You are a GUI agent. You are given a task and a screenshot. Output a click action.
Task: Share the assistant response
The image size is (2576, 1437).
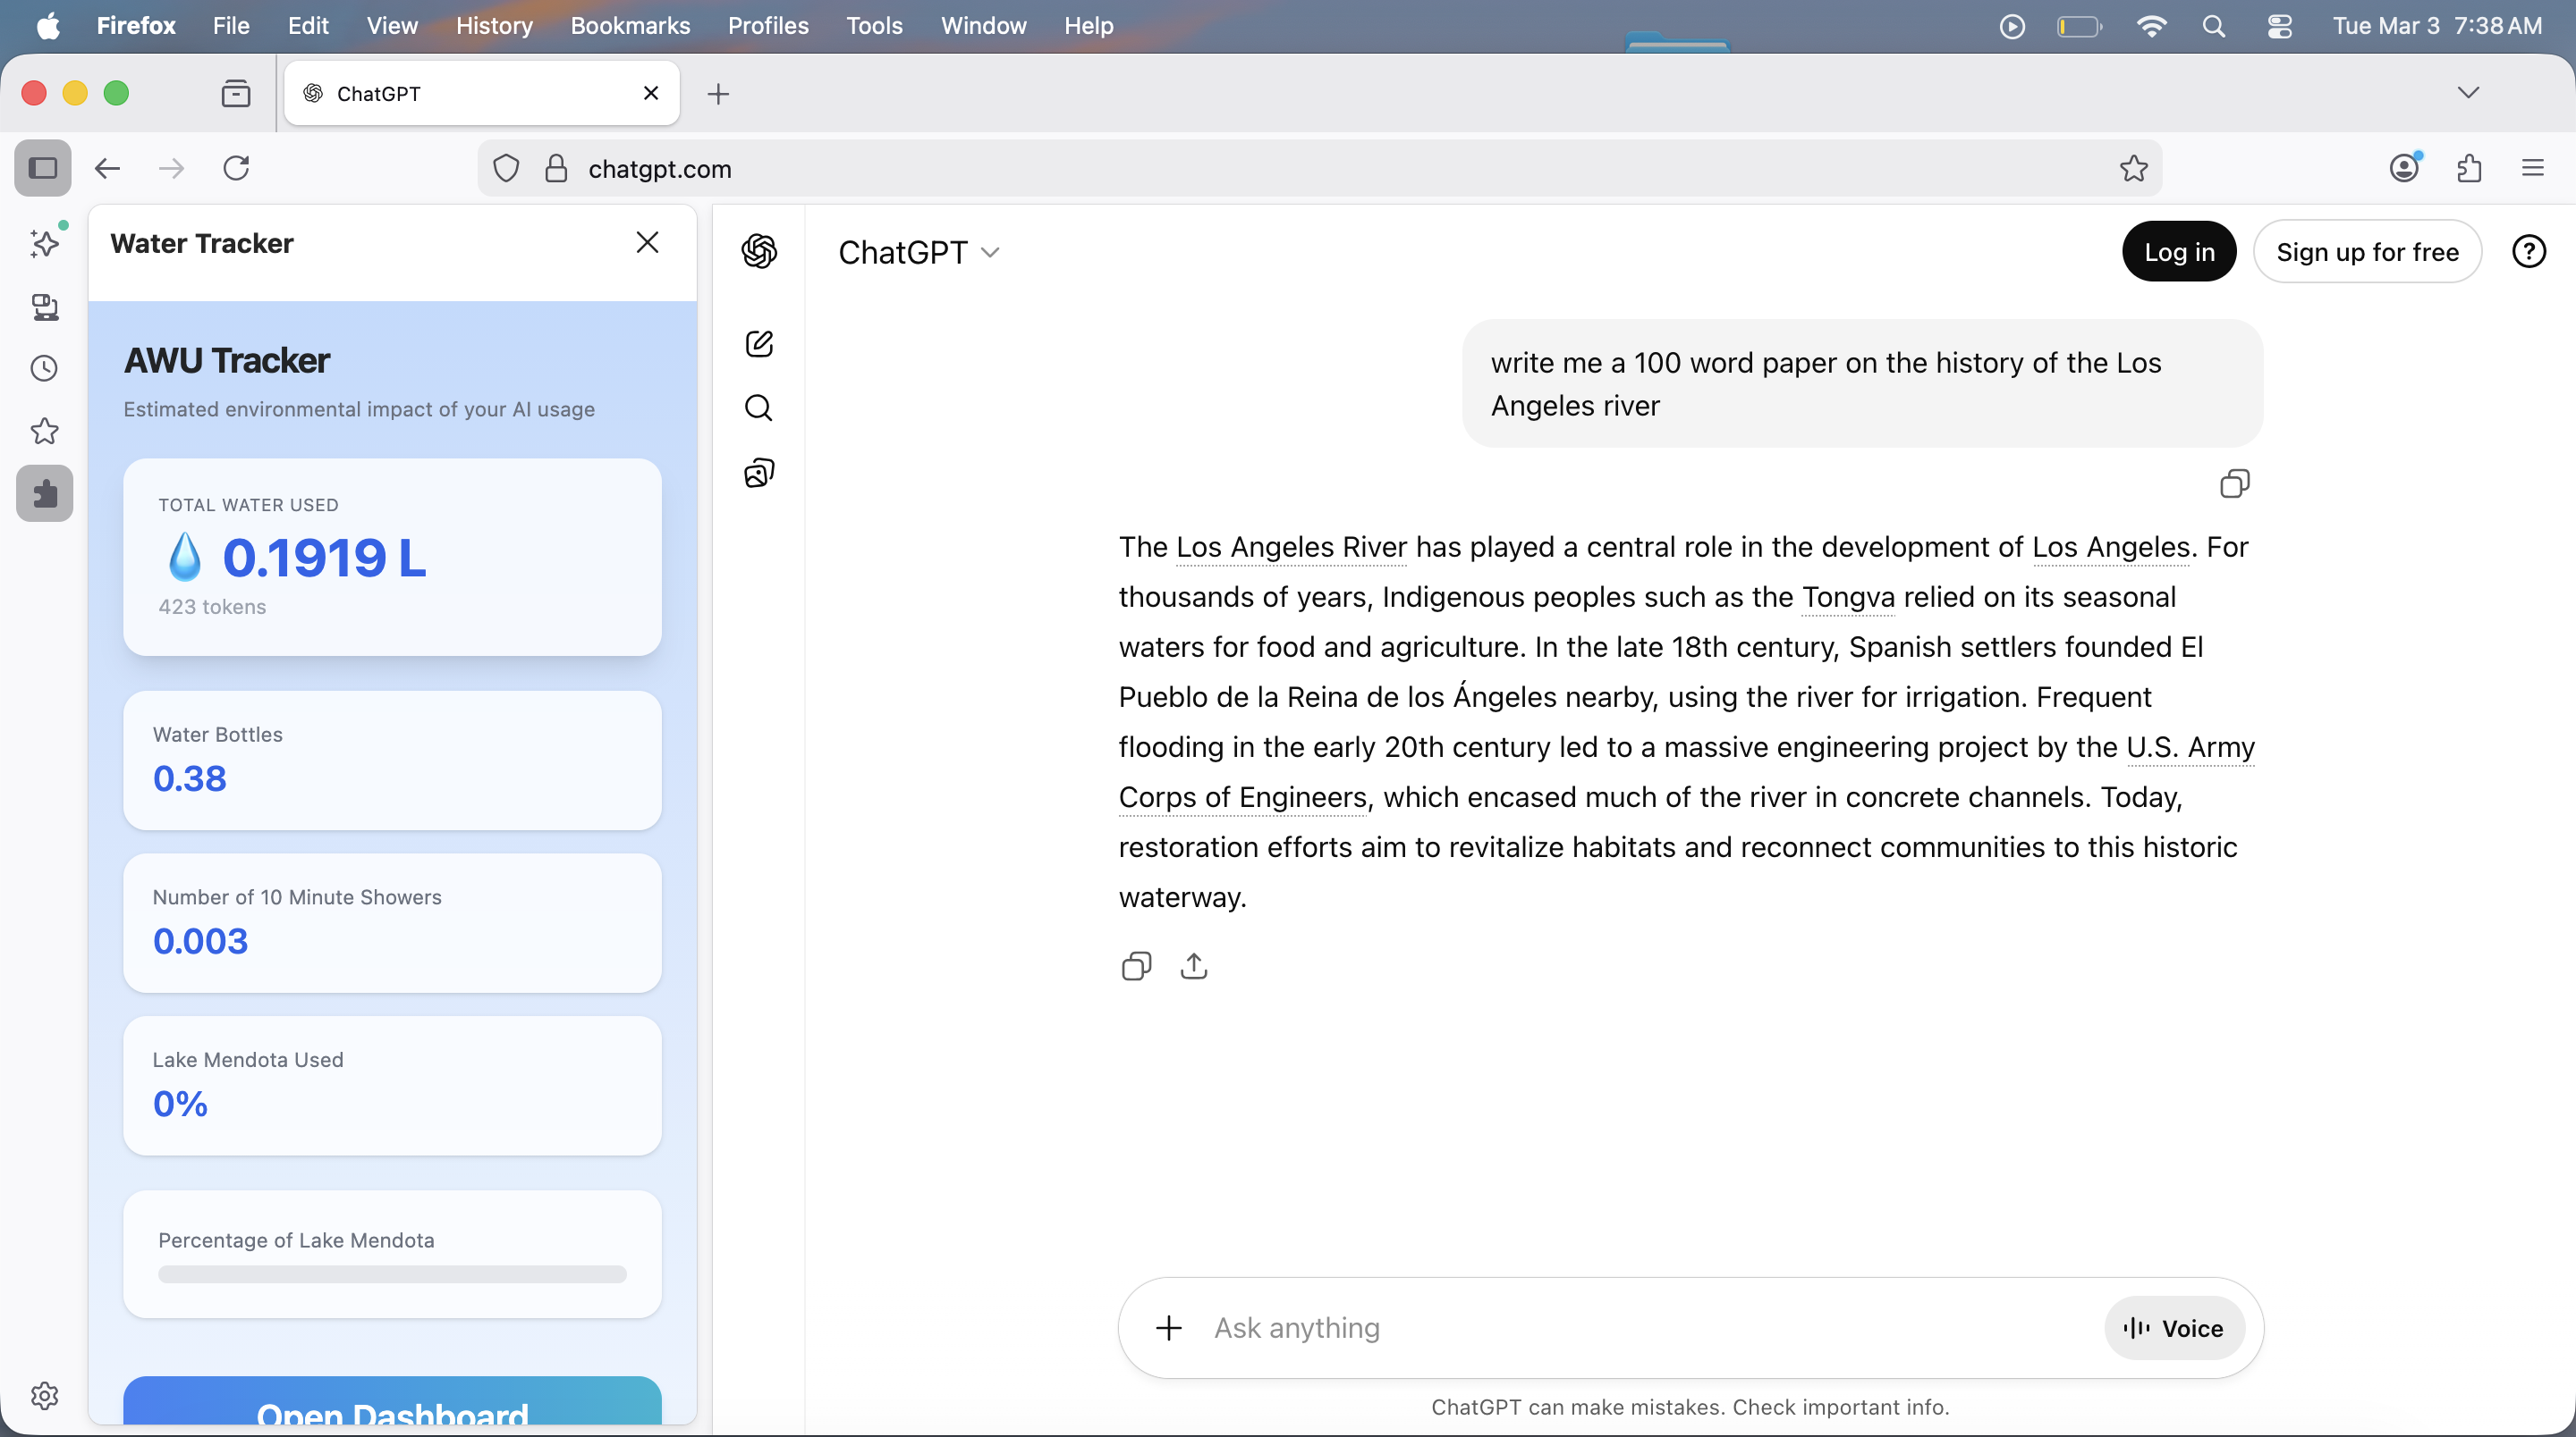(x=1194, y=966)
